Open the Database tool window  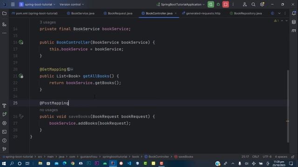click(x=294, y=22)
